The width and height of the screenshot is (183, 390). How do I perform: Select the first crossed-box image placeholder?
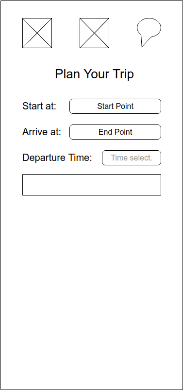(37, 33)
